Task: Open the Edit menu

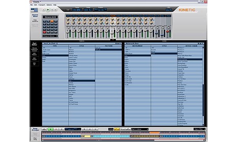Action: (36, 5)
